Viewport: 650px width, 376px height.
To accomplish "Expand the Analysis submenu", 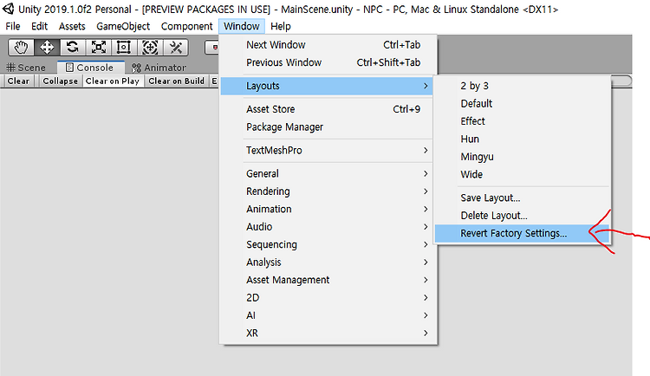I will tap(327, 262).
